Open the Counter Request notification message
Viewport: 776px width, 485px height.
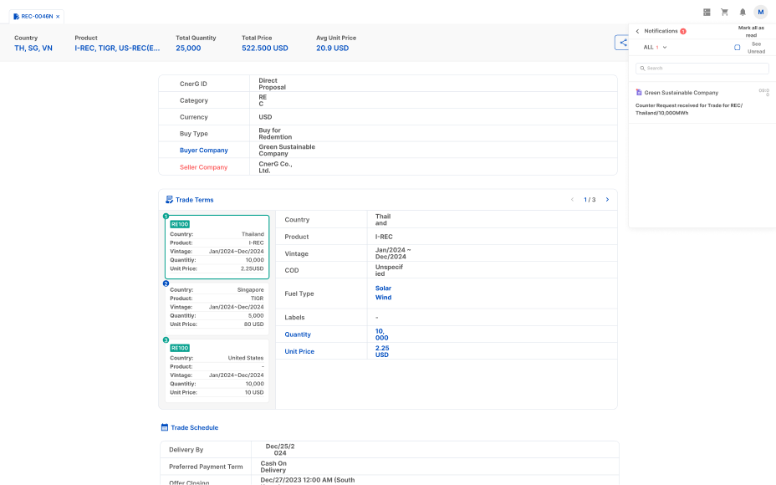click(x=689, y=109)
